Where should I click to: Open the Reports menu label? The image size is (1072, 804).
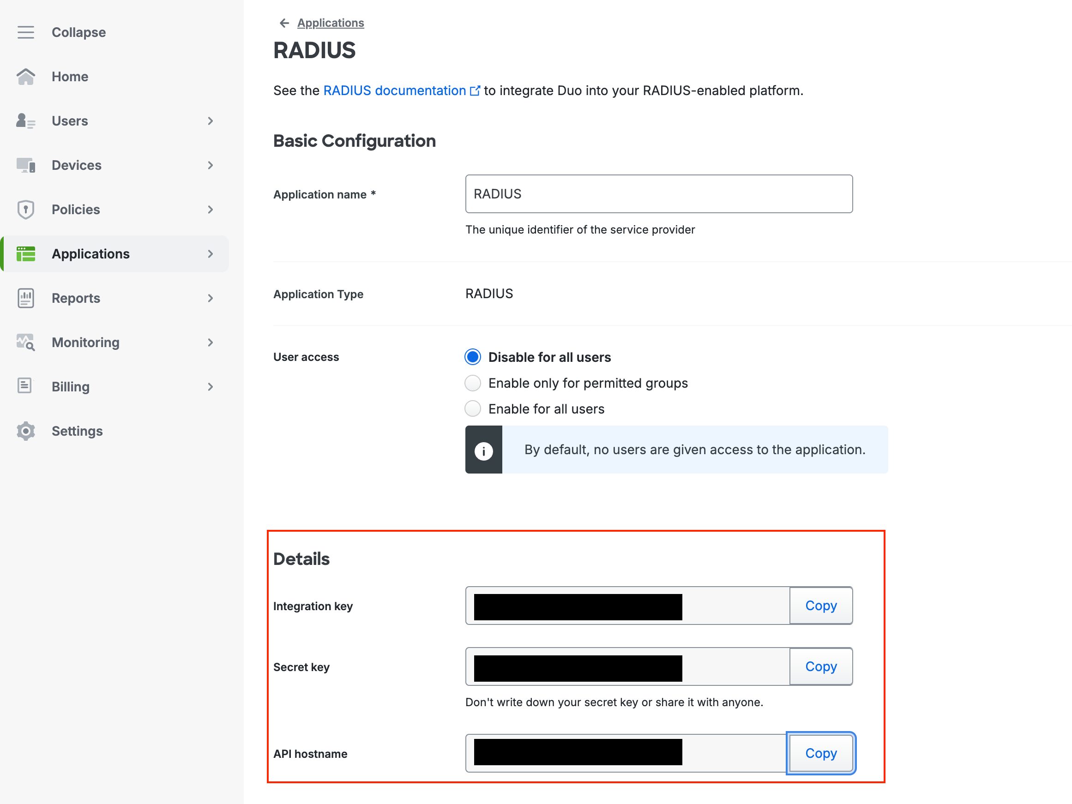76,298
